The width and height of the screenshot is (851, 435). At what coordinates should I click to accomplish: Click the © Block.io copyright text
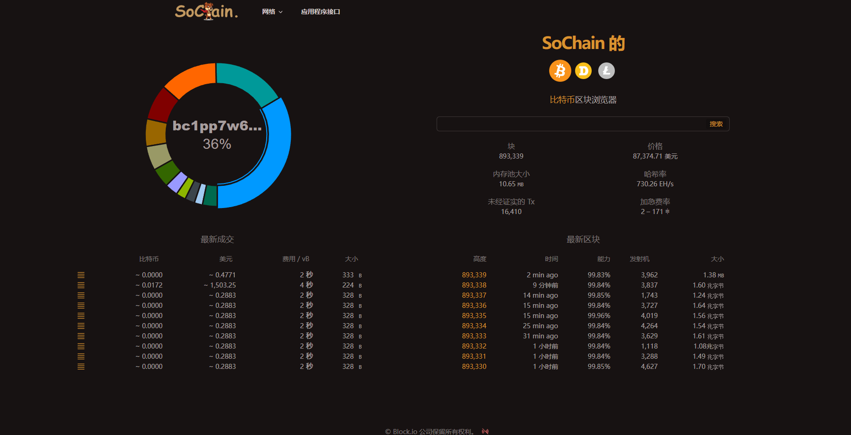point(430,431)
